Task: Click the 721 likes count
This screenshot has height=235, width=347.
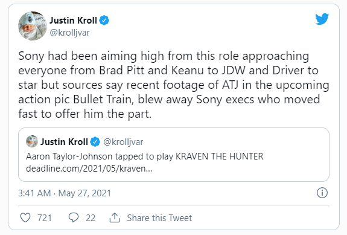Action: tap(45, 218)
